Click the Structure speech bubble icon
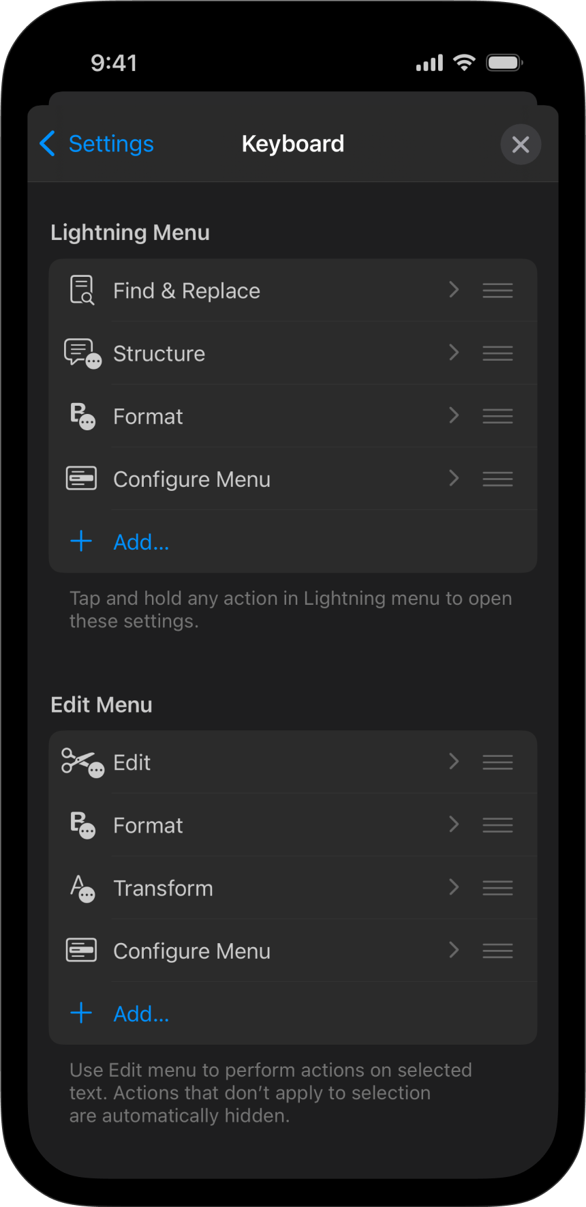Viewport: 586px width, 1207px height. coord(82,353)
